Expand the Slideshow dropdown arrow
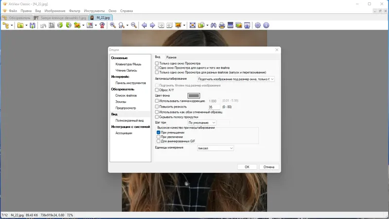Screen dimensions: 389x219 184,25
